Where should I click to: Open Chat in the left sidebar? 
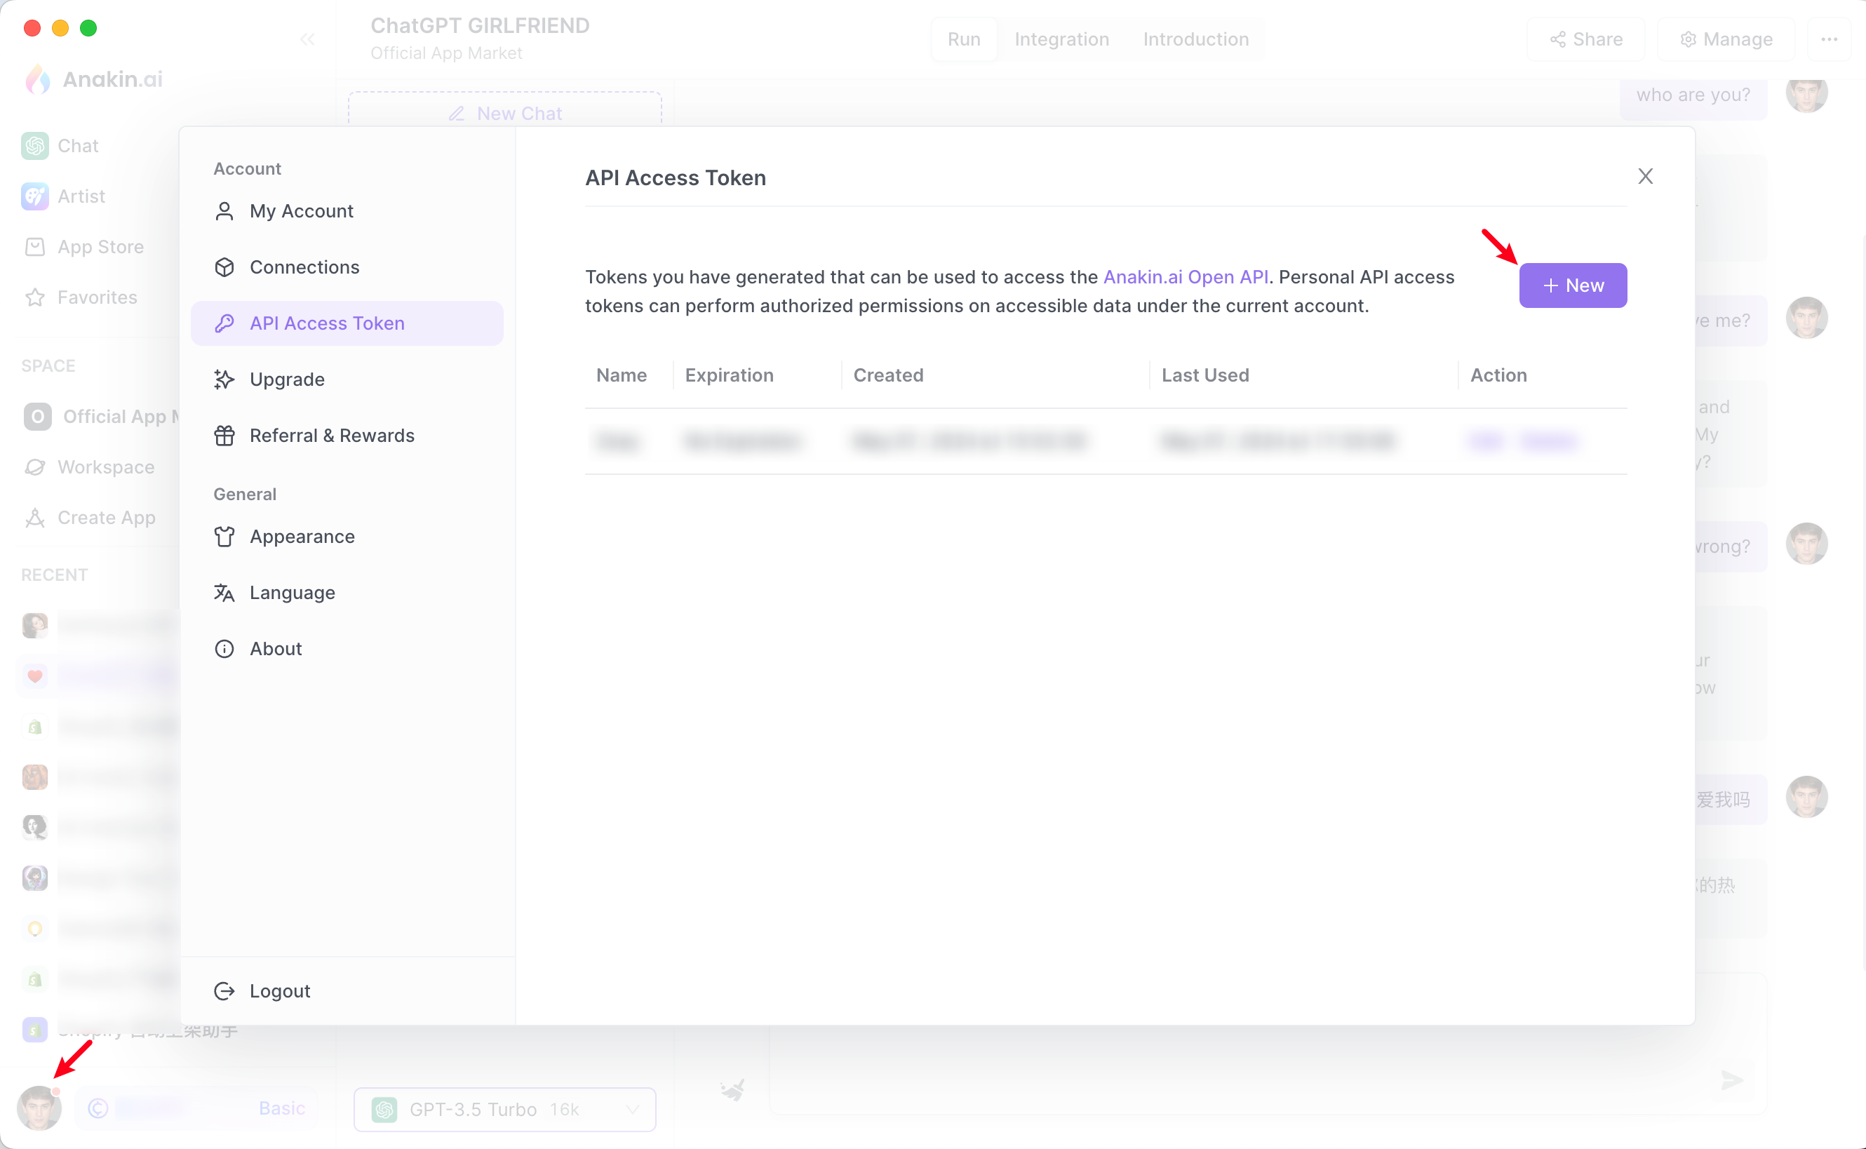pyautogui.click(x=61, y=146)
